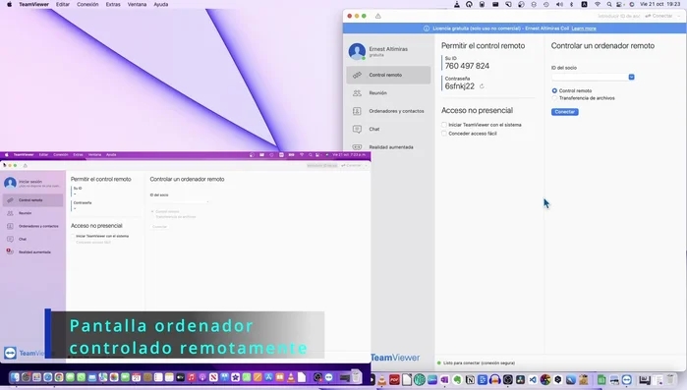Screen dimensions: 687x390
Task: Open Realidad aumentada in the right sidebar
Action: [x=388, y=147]
